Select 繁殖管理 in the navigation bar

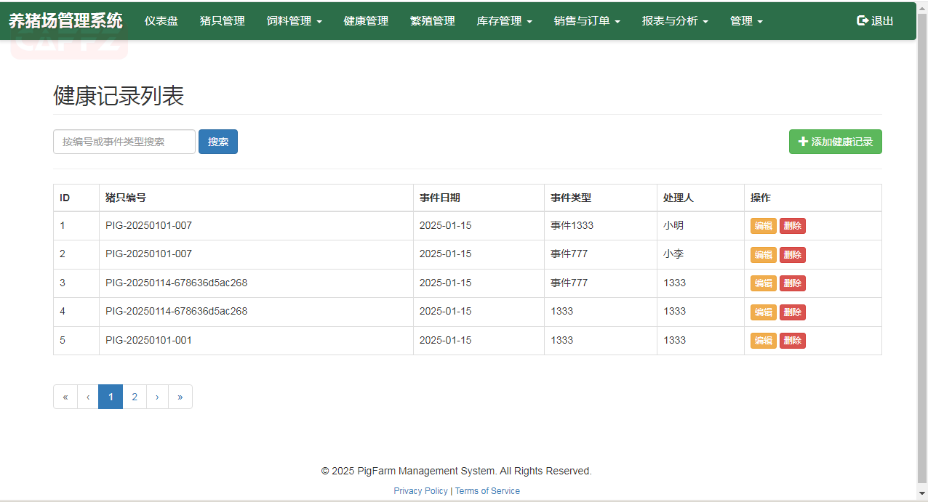tap(432, 21)
